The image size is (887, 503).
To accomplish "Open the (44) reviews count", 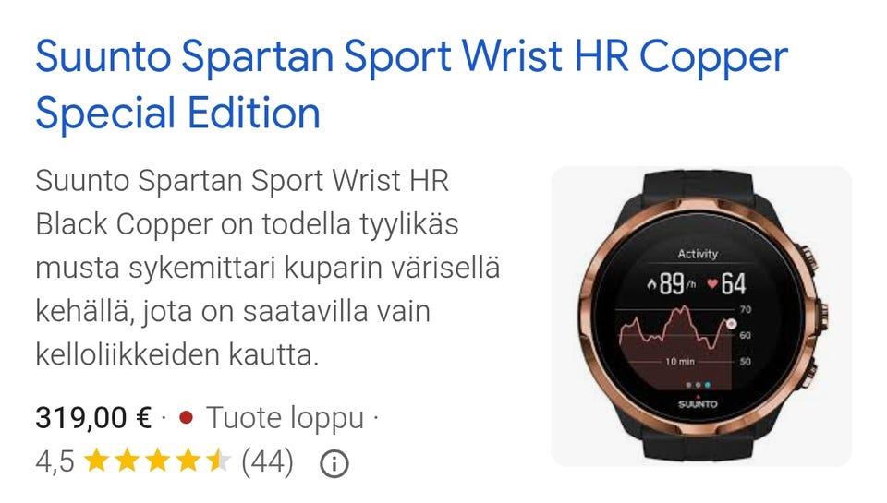I will (267, 461).
